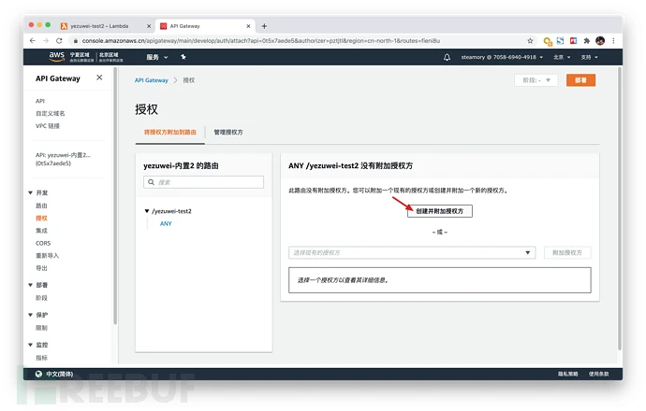Viewport: 646px width, 411px height.
Task: Bookmark this page with the star icon
Action: pyautogui.click(x=530, y=41)
